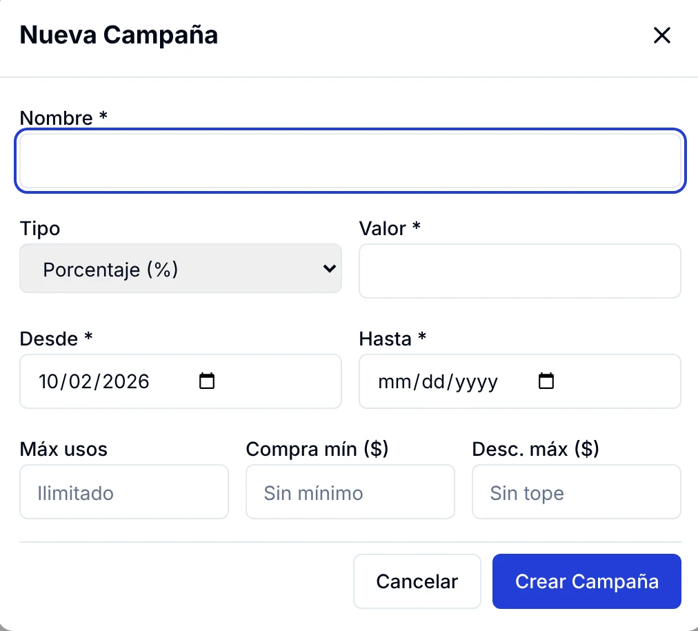
Task: Click the Tipo label
Action: click(40, 229)
